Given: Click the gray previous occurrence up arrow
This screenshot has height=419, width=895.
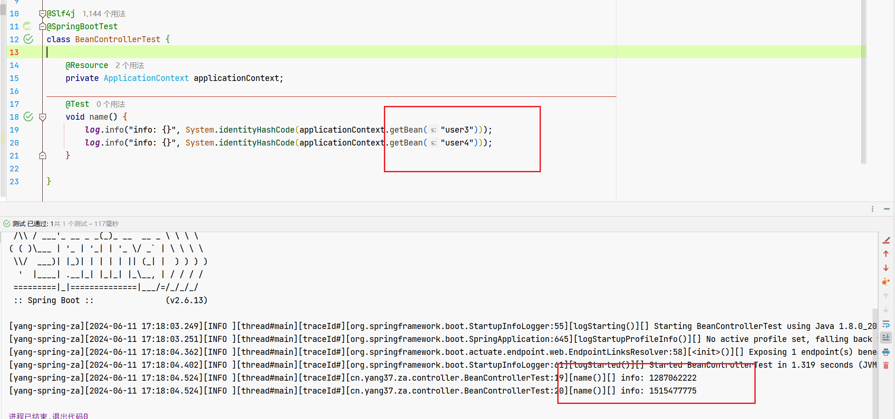Looking at the screenshot, I should click(886, 296).
